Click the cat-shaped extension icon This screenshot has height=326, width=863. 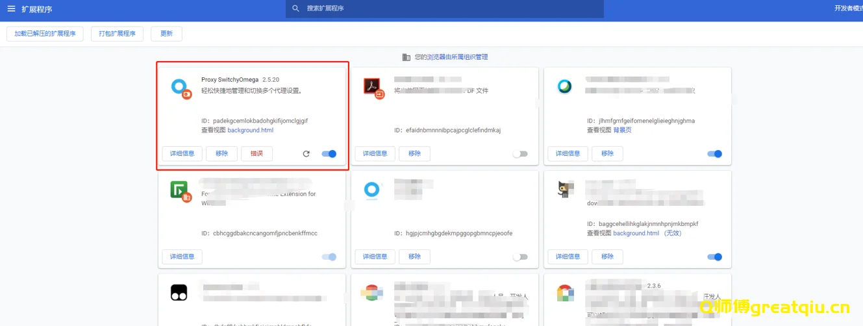click(x=563, y=190)
